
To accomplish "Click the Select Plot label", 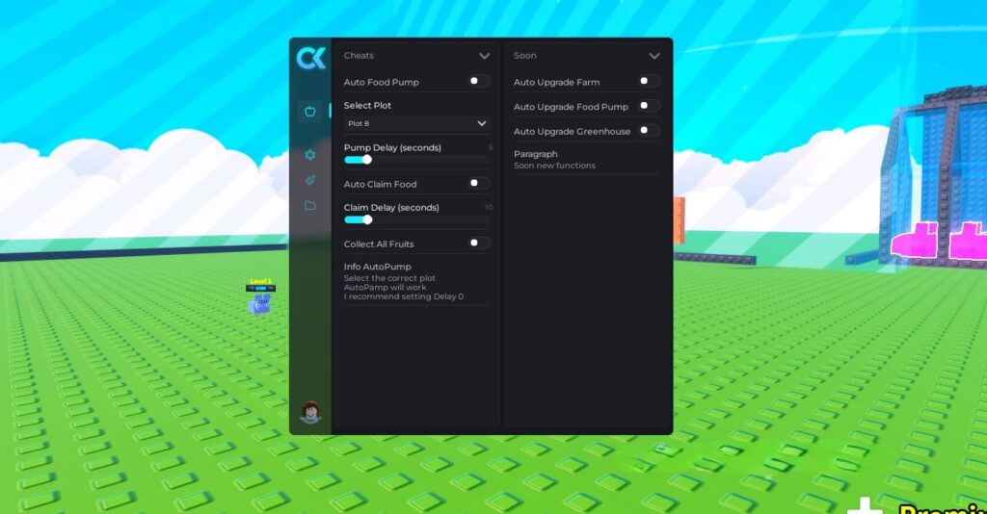I will (x=367, y=106).
